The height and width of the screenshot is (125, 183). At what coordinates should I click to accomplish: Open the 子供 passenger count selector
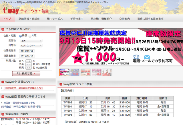29,64
